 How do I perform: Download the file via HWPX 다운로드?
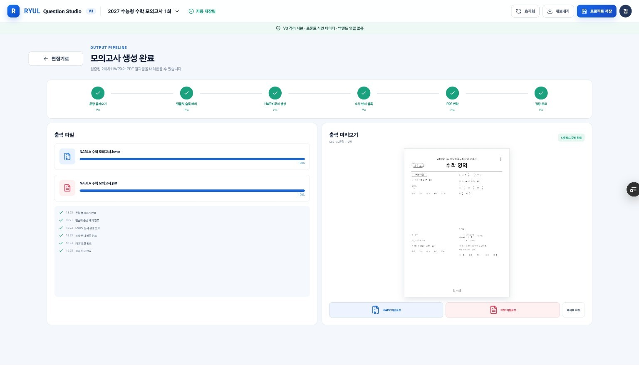386,310
